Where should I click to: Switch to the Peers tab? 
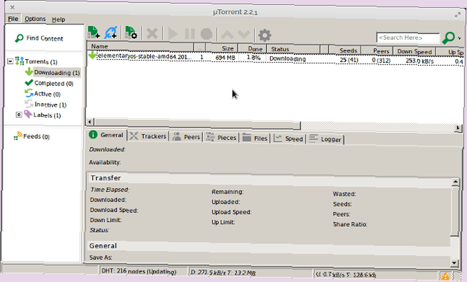point(186,137)
